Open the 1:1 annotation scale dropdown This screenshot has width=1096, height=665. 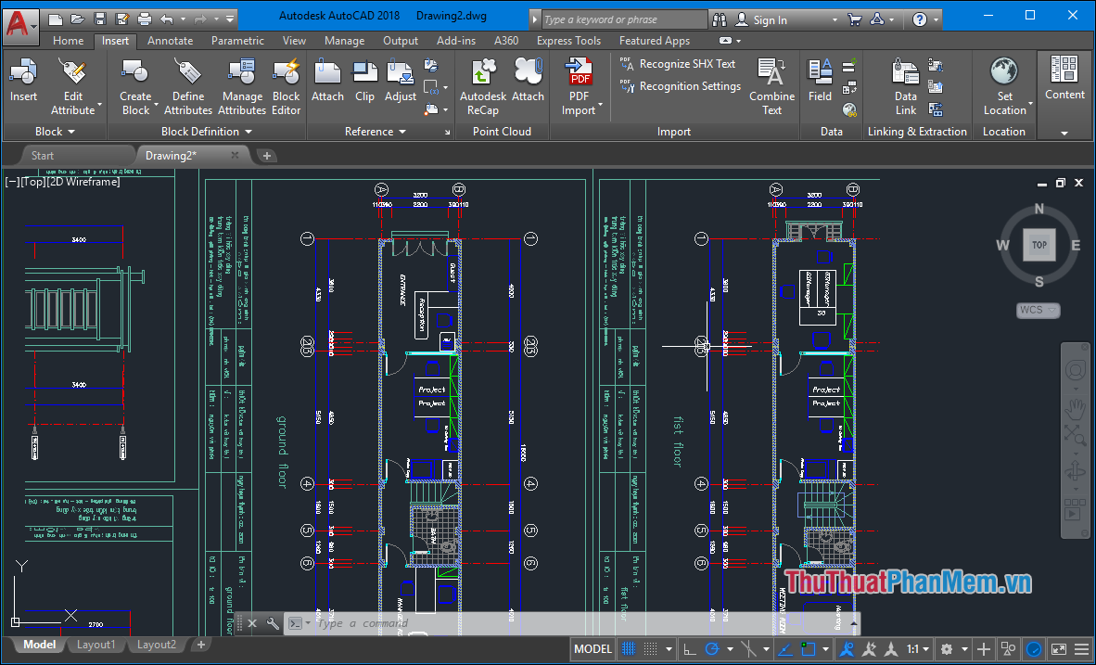(x=915, y=648)
